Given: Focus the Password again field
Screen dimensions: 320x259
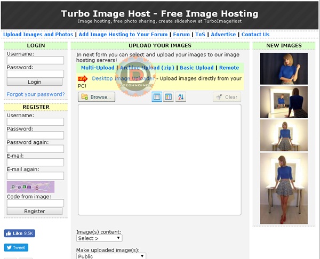Looking at the screenshot, I should 35,149.
